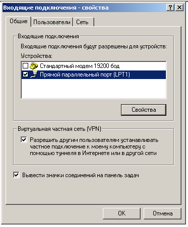Click the question mark help button
The height and width of the screenshot is (227, 188).
170,8
